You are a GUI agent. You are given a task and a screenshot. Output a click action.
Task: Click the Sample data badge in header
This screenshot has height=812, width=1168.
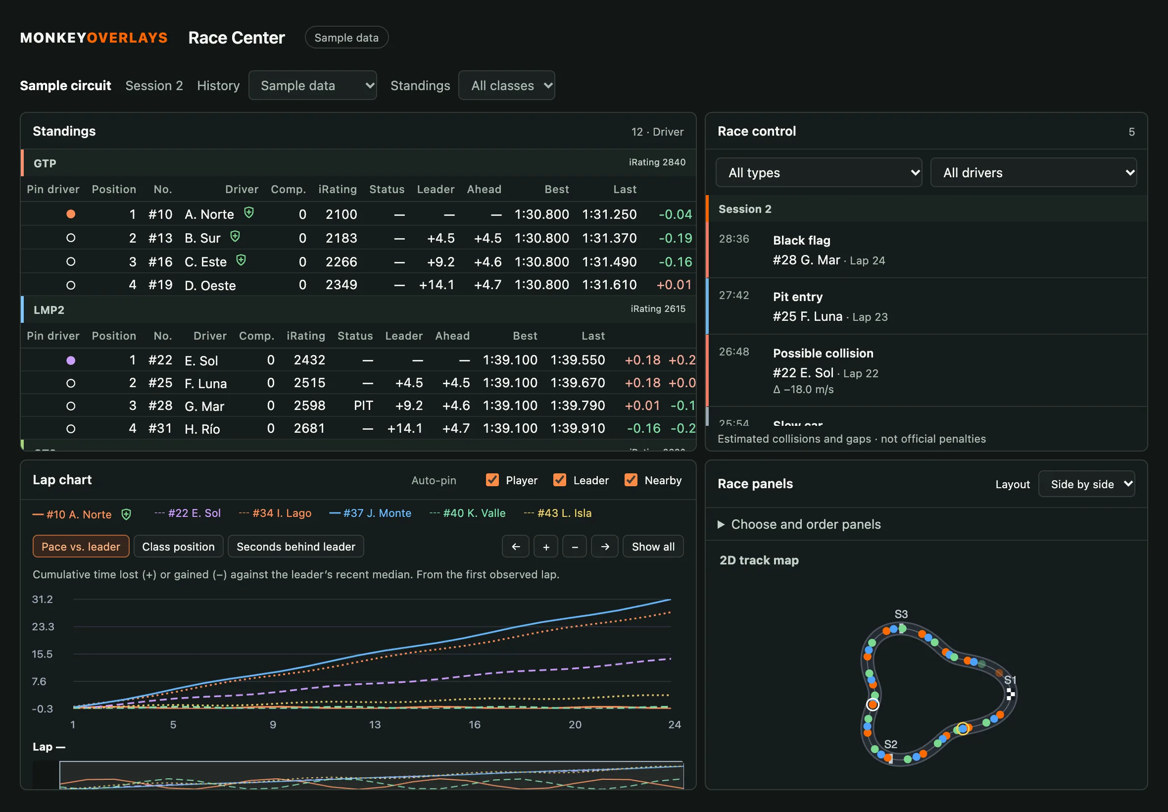346,38
